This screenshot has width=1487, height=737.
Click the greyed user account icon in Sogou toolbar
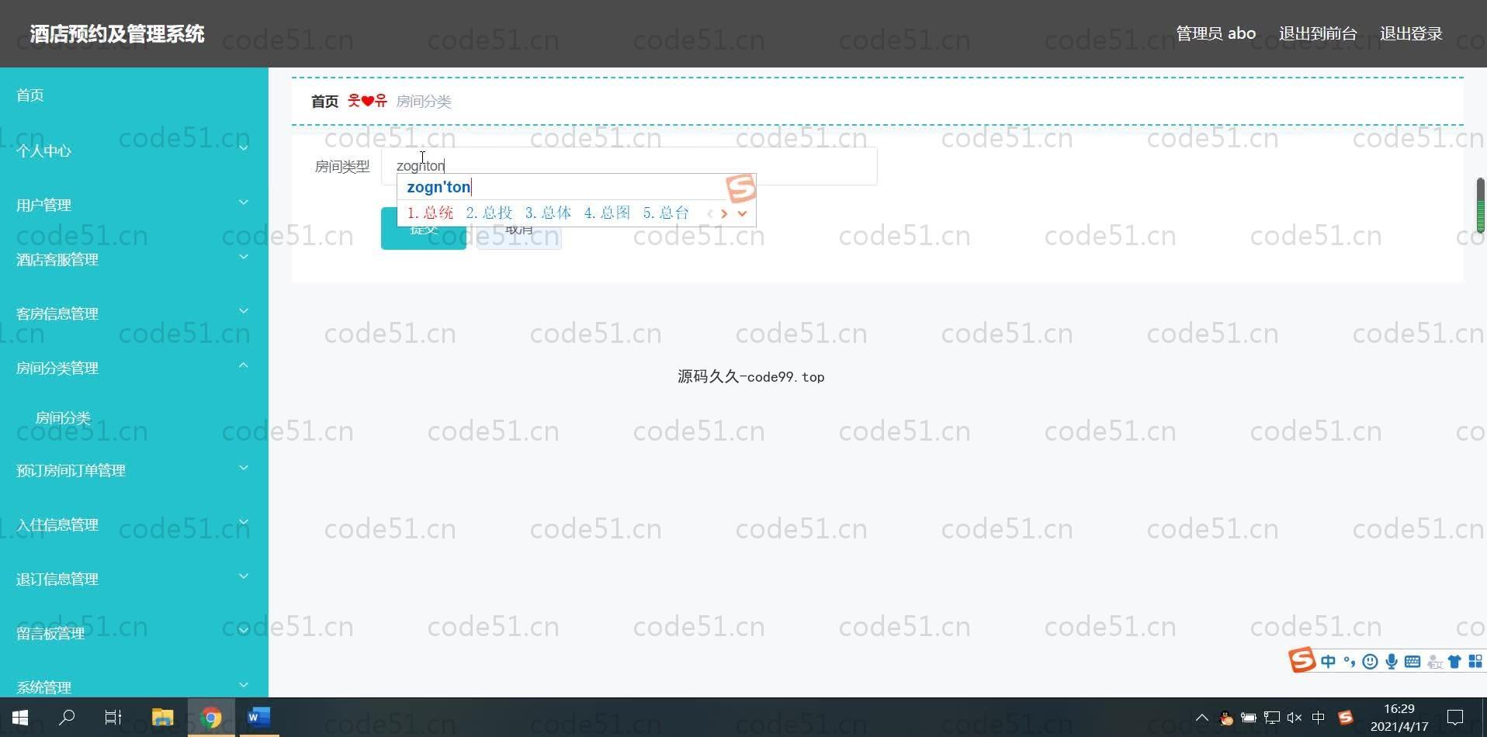1434,662
